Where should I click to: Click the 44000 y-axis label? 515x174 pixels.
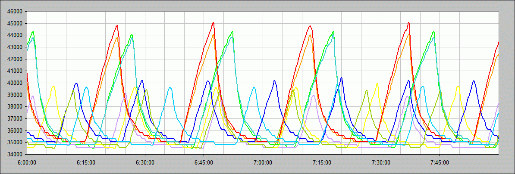point(14,35)
